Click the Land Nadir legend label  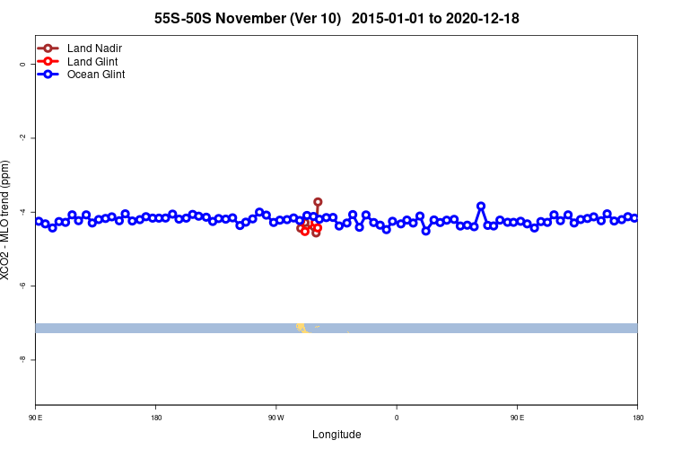click(94, 48)
